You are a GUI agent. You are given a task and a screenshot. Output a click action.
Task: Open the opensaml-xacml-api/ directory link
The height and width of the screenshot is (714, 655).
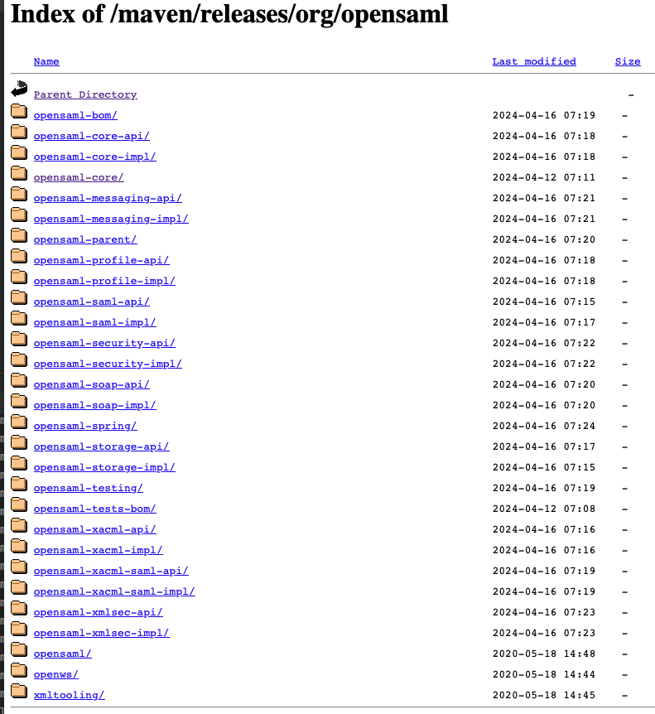pos(94,530)
